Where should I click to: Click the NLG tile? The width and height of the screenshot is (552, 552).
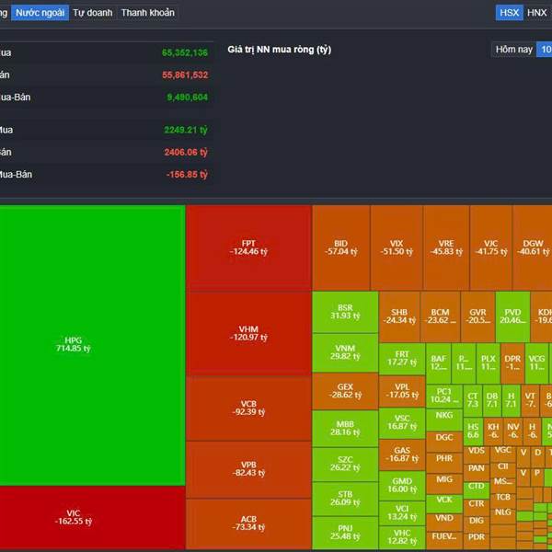[502, 515]
